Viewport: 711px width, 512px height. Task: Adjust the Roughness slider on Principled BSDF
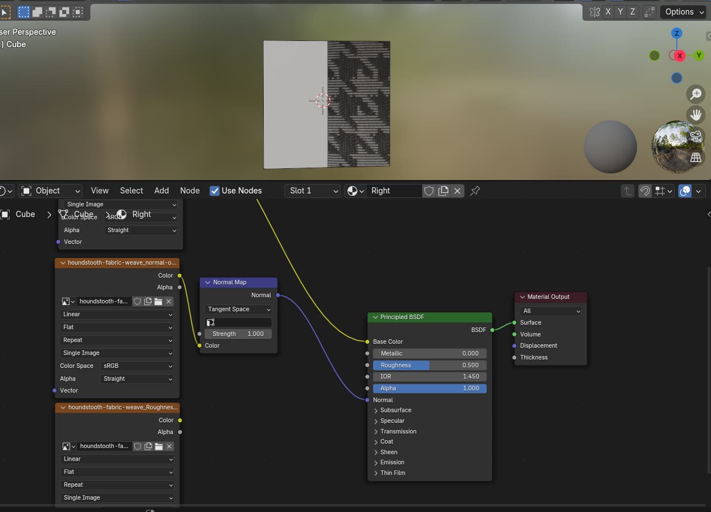click(x=429, y=365)
